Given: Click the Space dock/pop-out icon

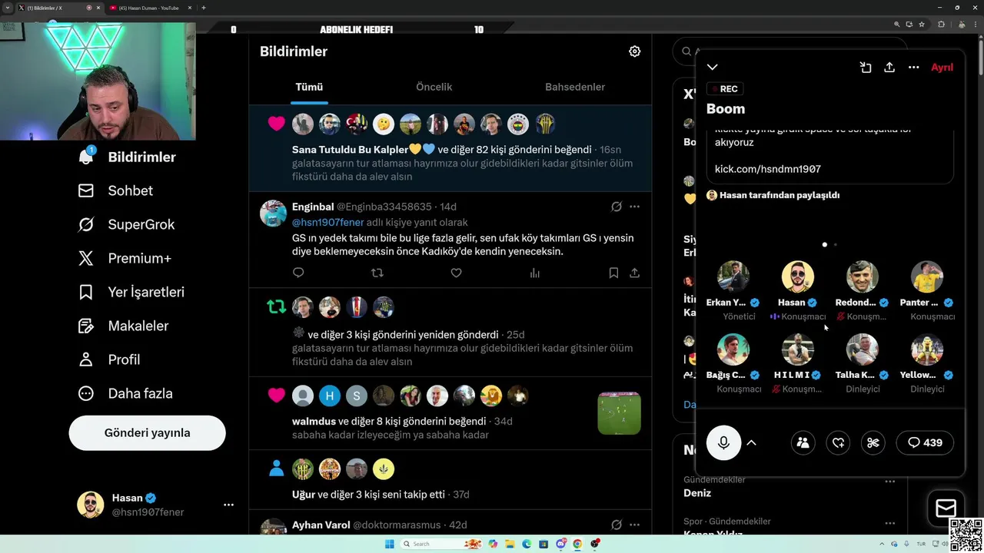Looking at the screenshot, I should tap(866, 68).
